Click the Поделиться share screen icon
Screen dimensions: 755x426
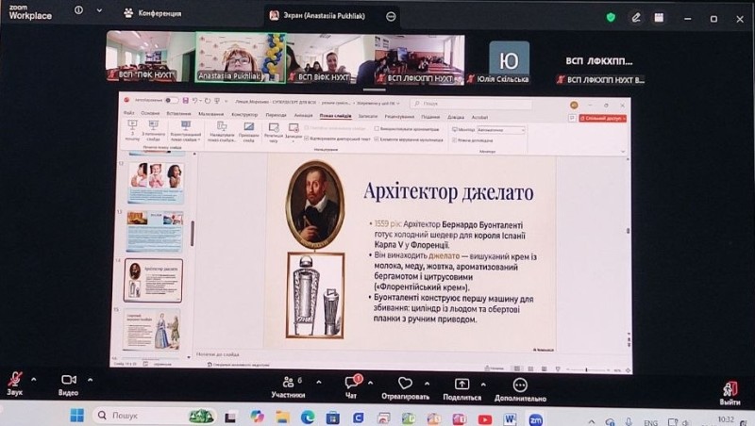[461, 383]
